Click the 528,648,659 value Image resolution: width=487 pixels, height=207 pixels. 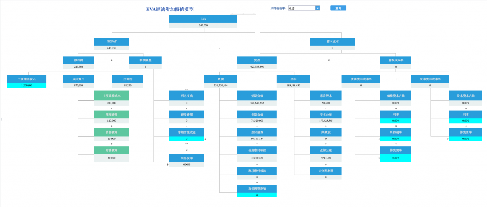pyautogui.click(x=257, y=103)
